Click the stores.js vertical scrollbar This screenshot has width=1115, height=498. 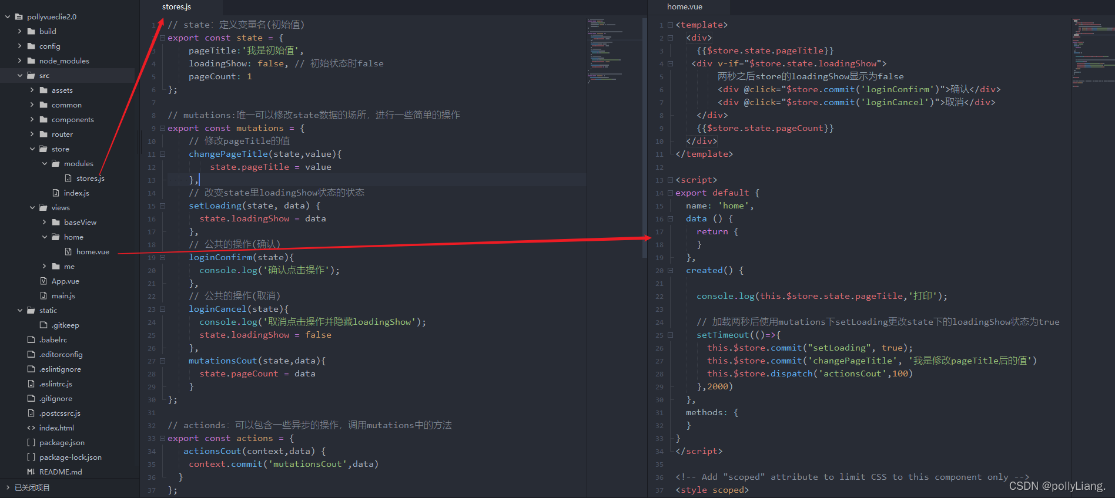pos(644,138)
